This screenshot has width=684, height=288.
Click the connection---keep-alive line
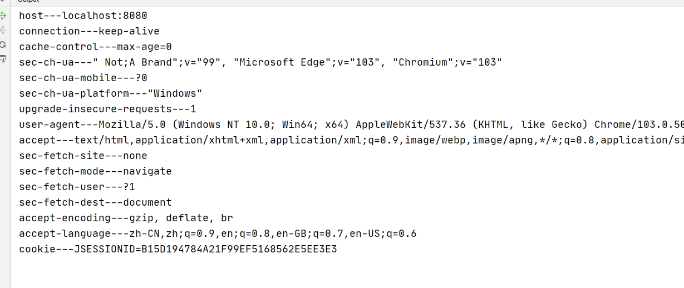click(x=89, y=31)
